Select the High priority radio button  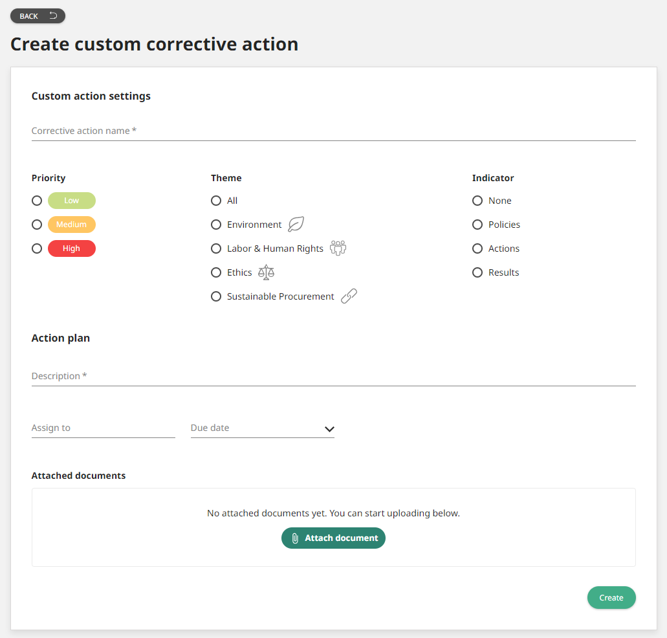37,248
